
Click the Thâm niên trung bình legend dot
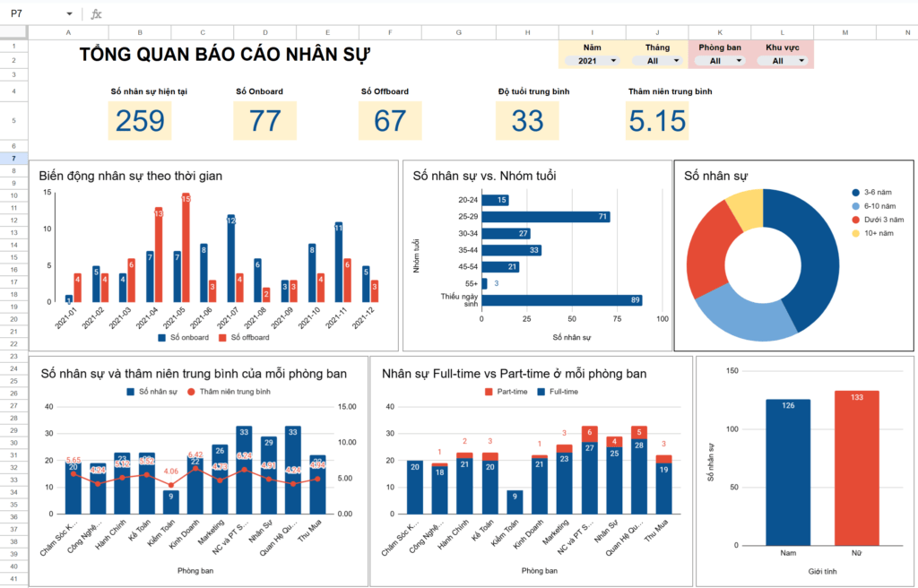pyautogui.click(x=191, y=392)
